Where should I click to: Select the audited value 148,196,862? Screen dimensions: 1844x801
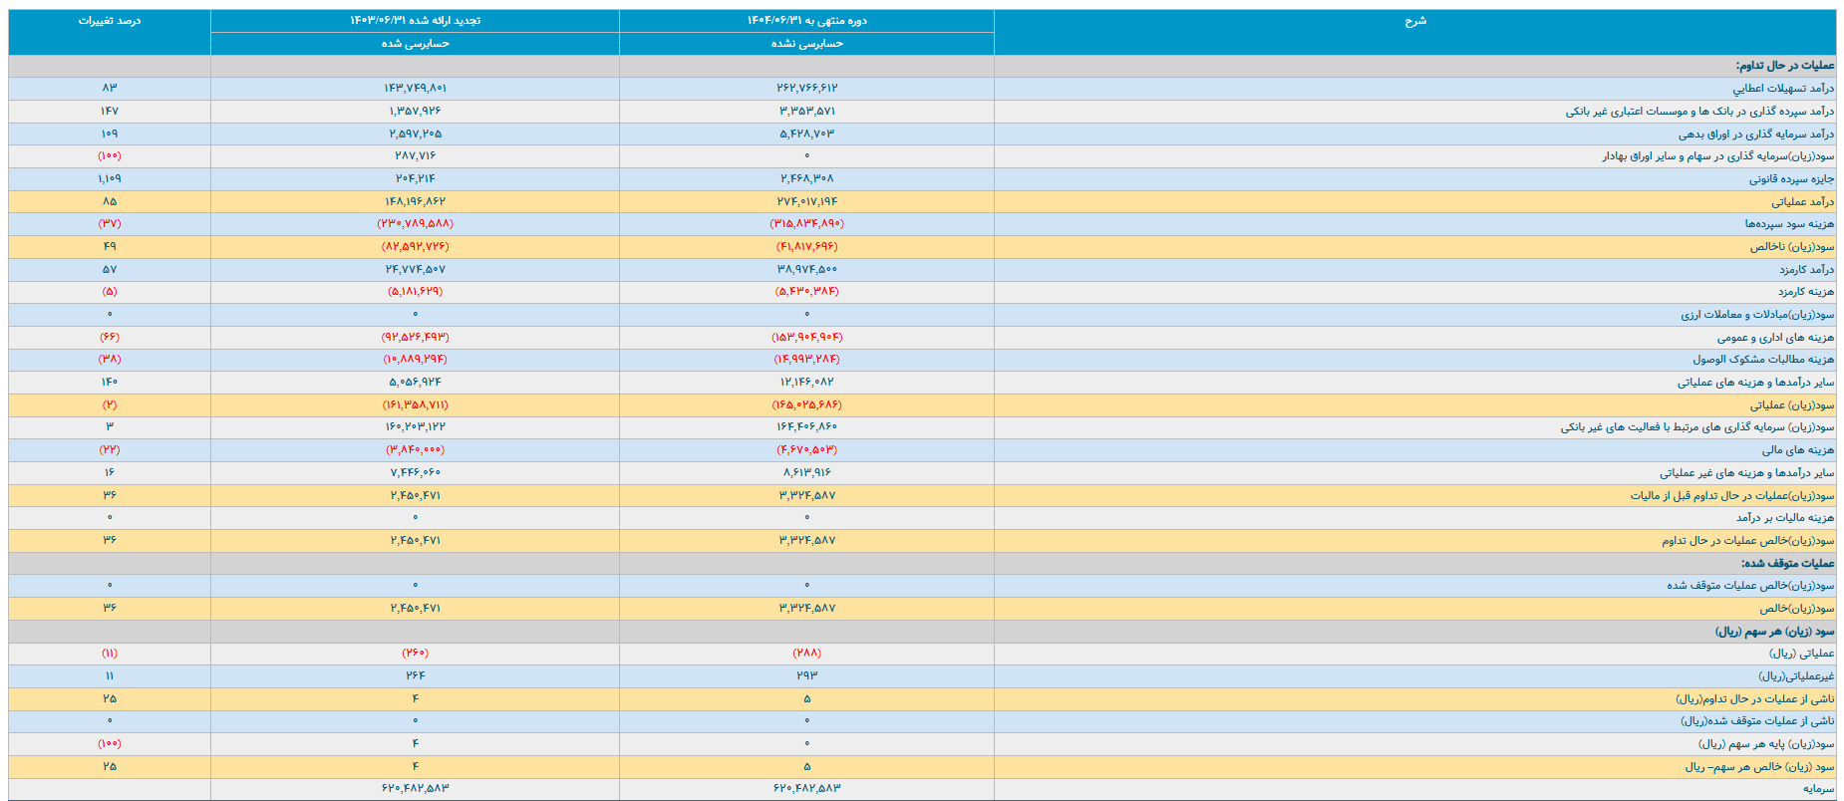pyautogui.click(x=415, y=202)
